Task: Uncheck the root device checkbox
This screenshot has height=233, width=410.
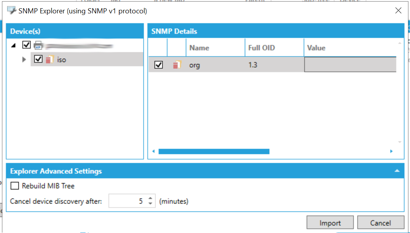Action: (x=26, y=45)
